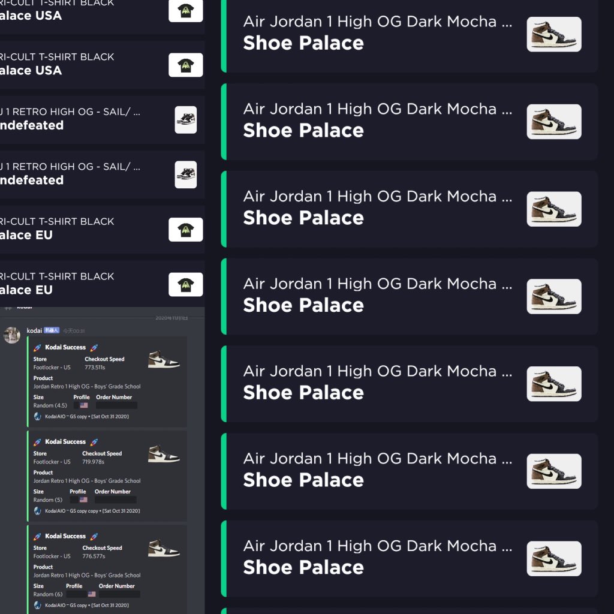Click Air Jordan 1 Dark Mocha title on fifth card
The image size is (614, 614).
pyautogui.click(x=378, y=371)
